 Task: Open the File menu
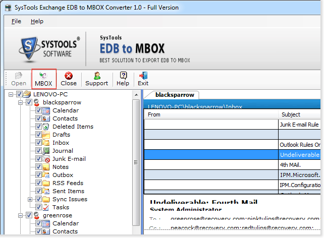(16, 21)
